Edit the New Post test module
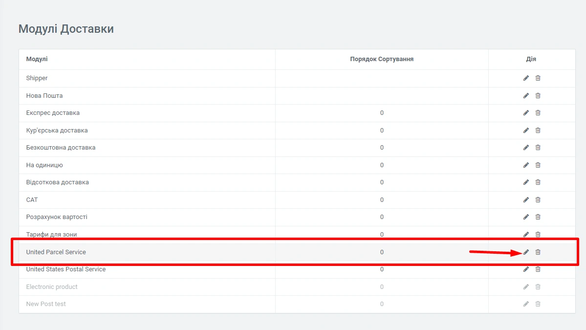Viewport: 586px width, 330px height. (x=526, y=304)
